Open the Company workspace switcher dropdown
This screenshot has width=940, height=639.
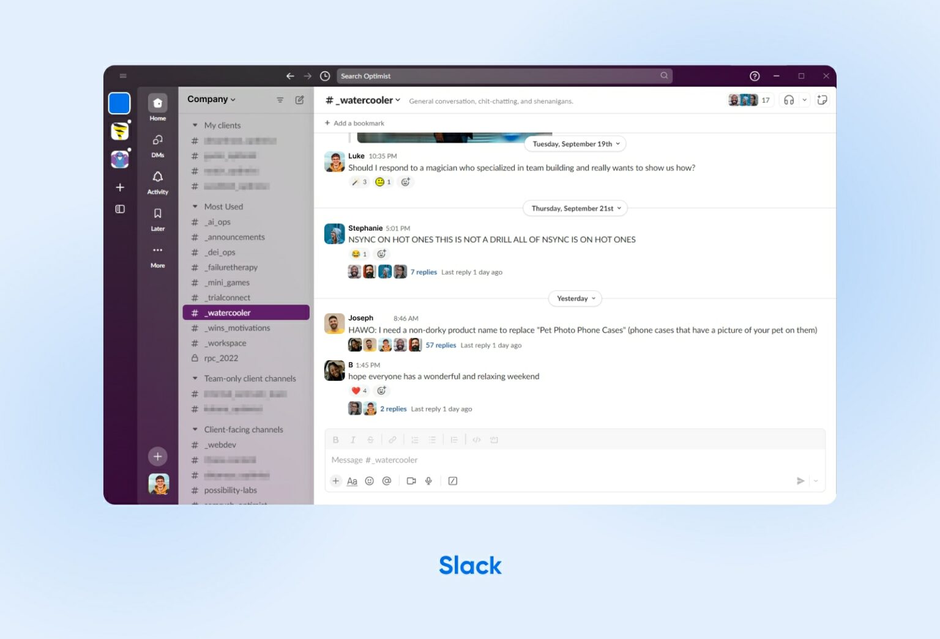pos(211,99)
